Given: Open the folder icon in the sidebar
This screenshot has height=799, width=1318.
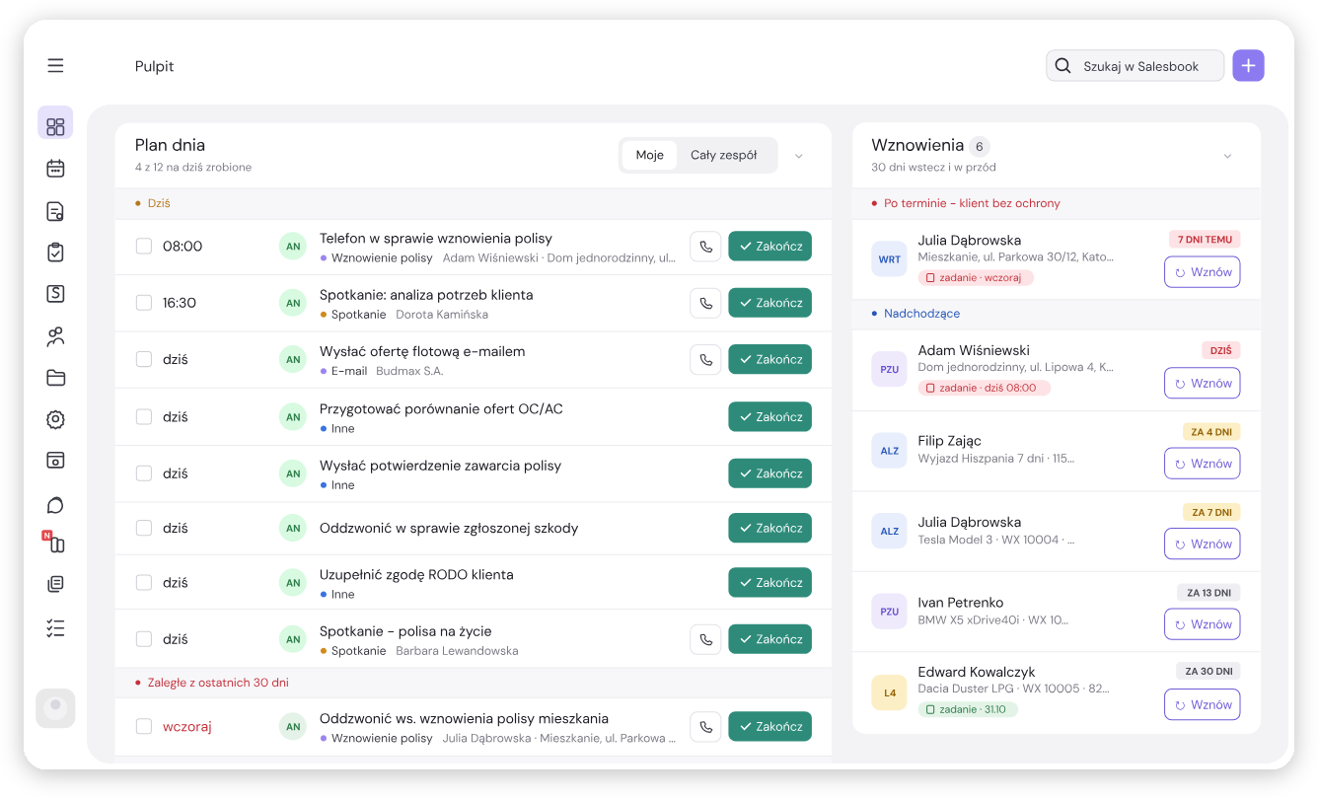Looking at the screenshot, I should (x=55, y=378).
